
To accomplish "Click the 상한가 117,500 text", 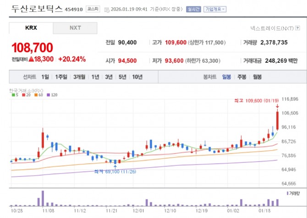I will pos(207,43).
